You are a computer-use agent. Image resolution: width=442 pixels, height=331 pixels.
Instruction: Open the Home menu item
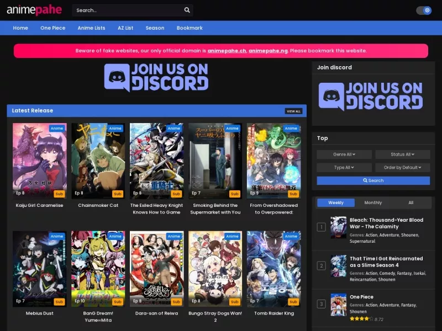[20, 28]
